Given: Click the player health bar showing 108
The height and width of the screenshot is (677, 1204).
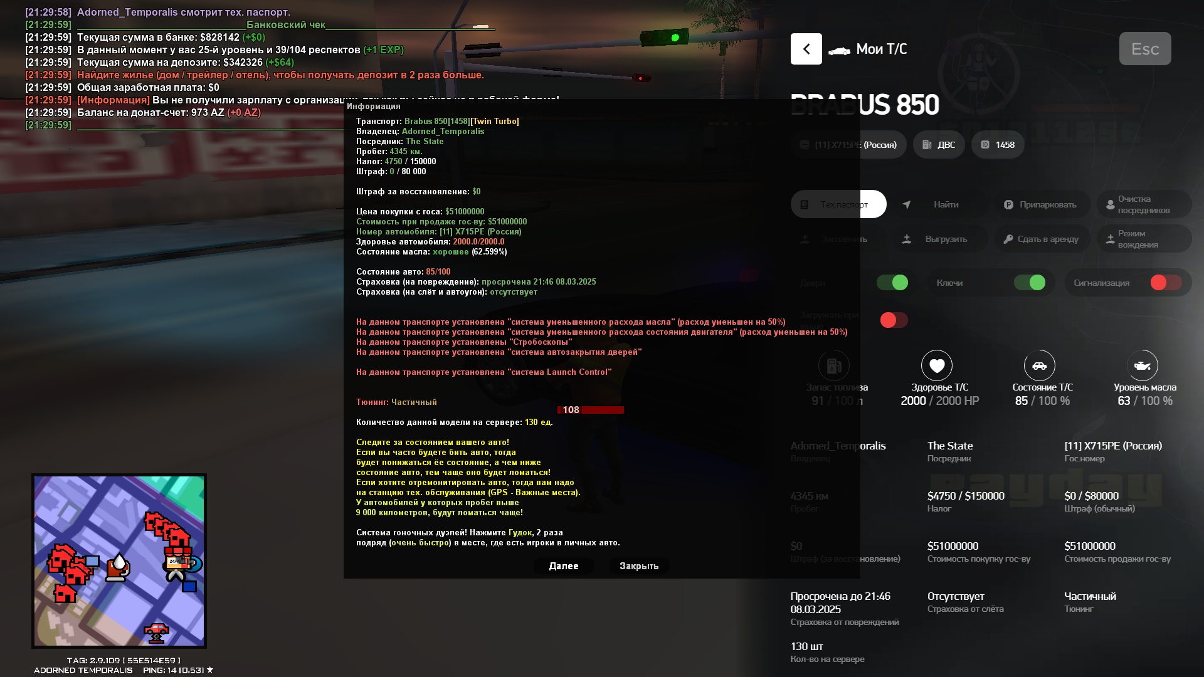Looking at the screenshot, I should coord(591,410).
